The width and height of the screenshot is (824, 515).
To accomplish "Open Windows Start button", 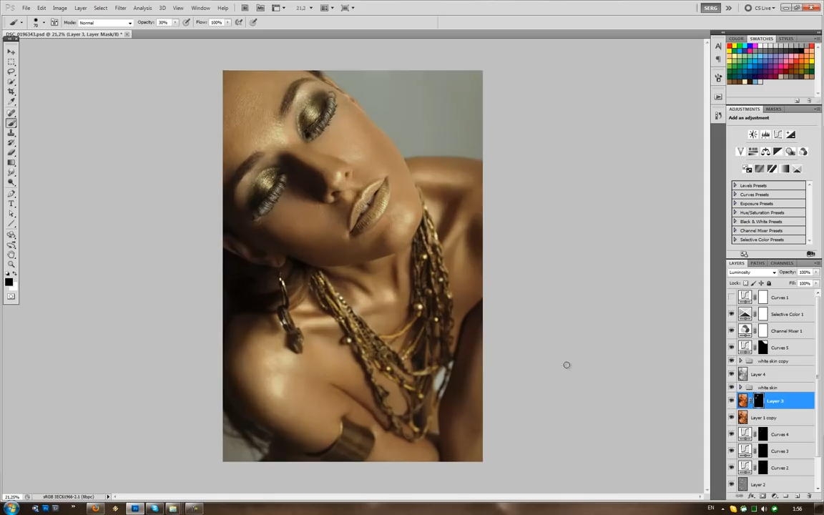I will [x=11, y=508].
